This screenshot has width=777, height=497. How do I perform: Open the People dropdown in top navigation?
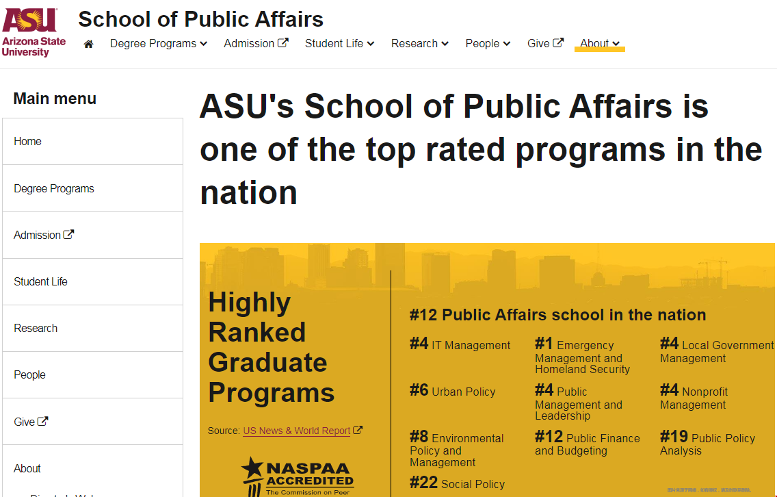[488, 44]
